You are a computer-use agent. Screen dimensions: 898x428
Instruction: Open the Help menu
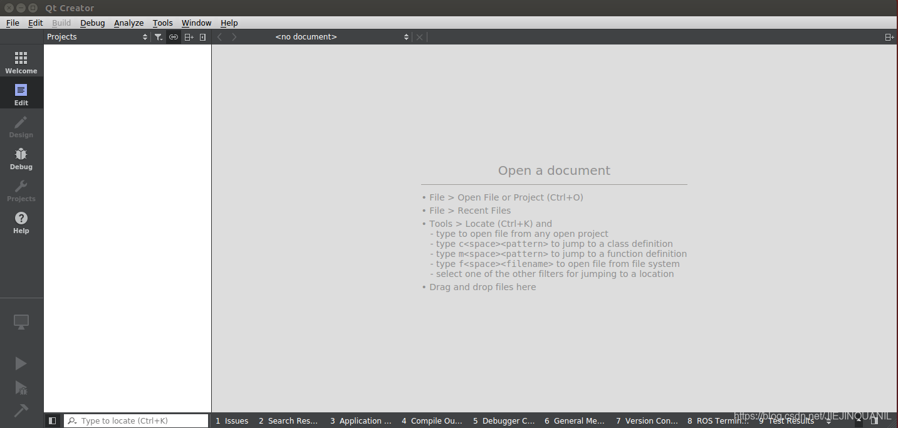point(229,23)
